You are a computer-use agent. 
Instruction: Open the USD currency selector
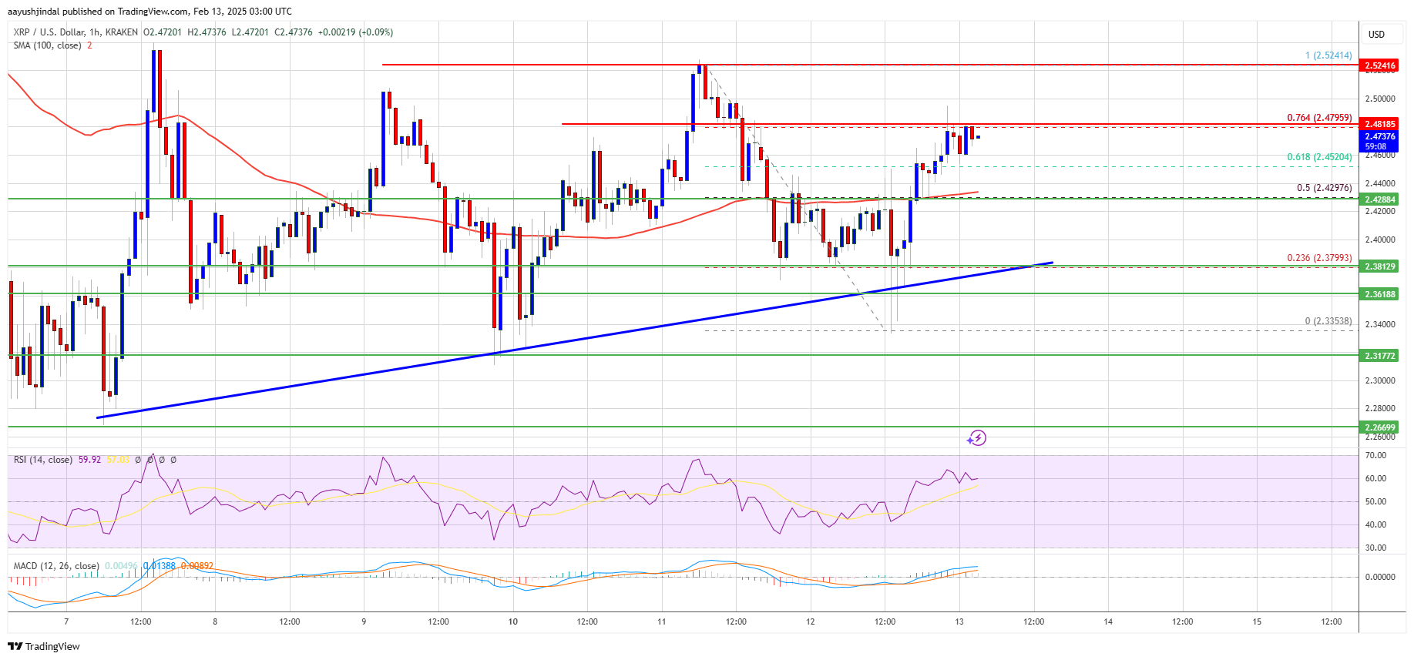[x=1376, y=35]
